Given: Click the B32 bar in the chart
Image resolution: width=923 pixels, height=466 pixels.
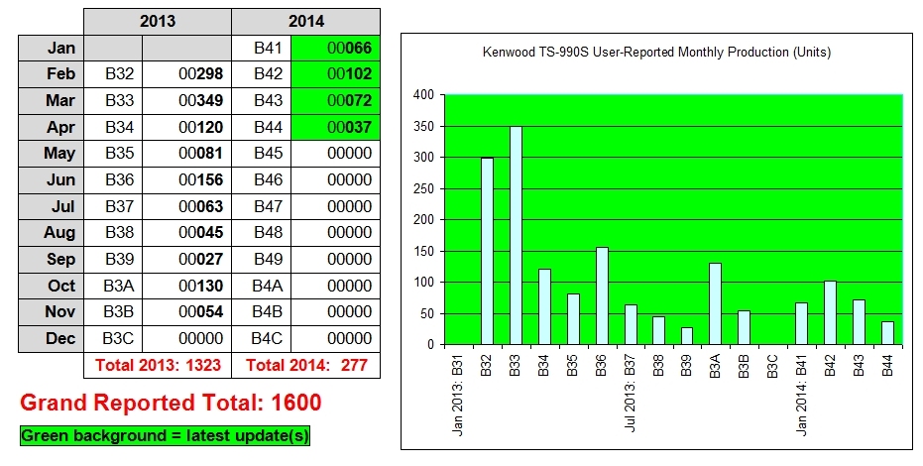Looking at the screenshot, I should [x=487, y=251].
